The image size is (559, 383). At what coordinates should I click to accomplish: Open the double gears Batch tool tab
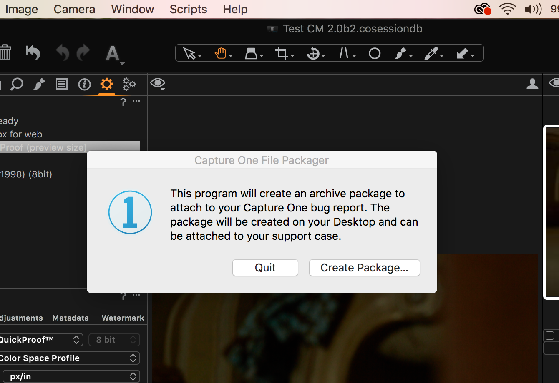tap(129, 85)
